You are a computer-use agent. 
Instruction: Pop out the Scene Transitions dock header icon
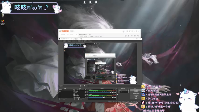129,88
